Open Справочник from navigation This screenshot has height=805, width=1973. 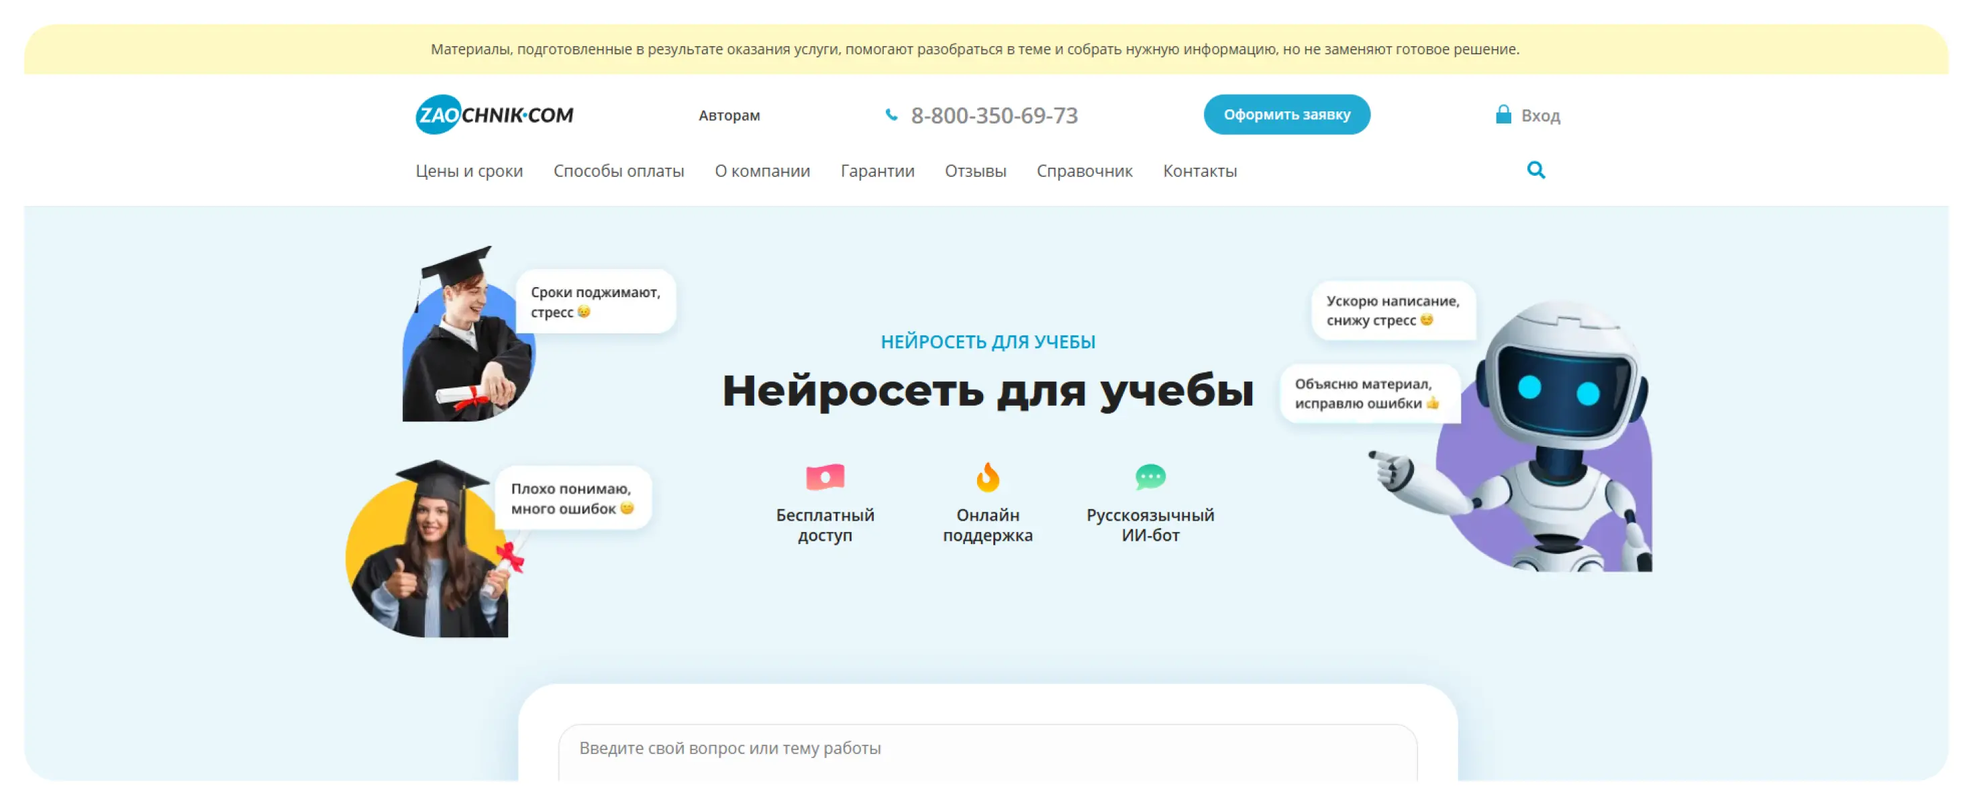(x=1084, y=171)
